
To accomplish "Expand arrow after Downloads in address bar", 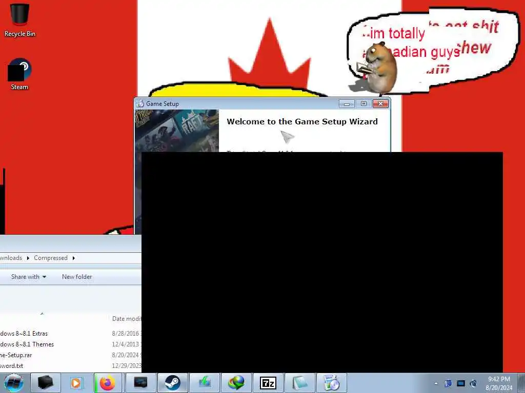I will [x=28, y=258].
